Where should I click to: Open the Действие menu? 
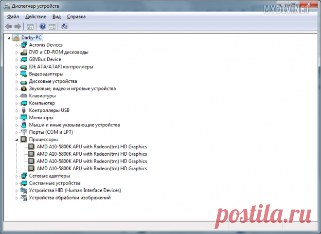tap(36, 17)
